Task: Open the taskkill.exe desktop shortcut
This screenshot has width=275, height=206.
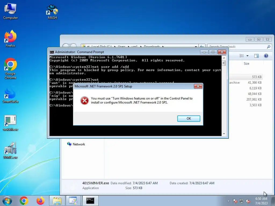Action: 10,123
